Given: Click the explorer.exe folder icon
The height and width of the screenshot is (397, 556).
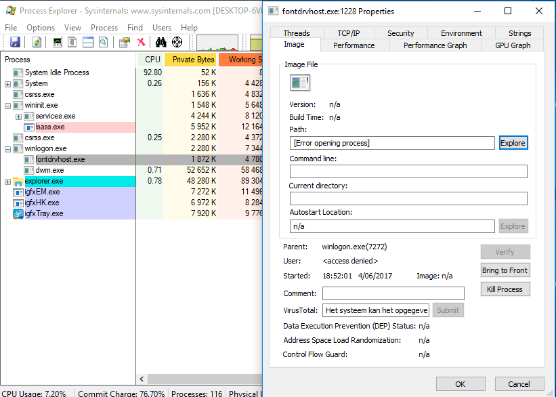Looking at the screenshot, I should coord(18,182).
